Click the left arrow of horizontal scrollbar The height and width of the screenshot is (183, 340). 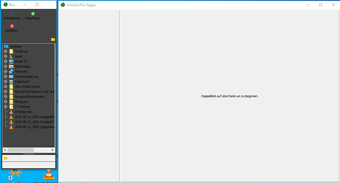tap(5, 150)
